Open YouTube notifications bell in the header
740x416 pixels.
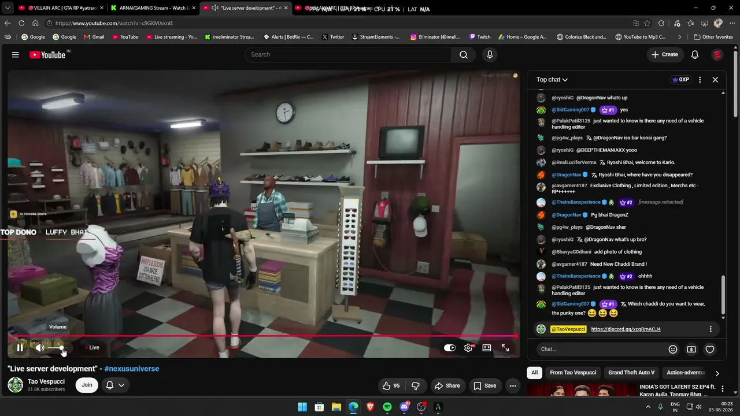click(695, 54)
